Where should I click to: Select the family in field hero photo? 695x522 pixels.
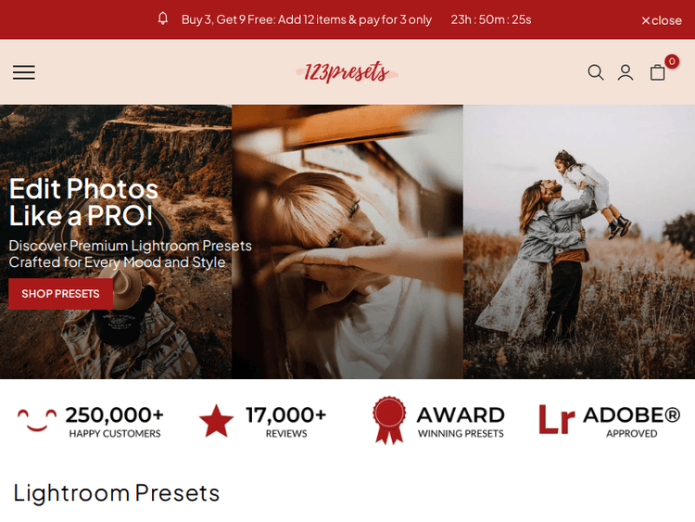click(579, 242)
